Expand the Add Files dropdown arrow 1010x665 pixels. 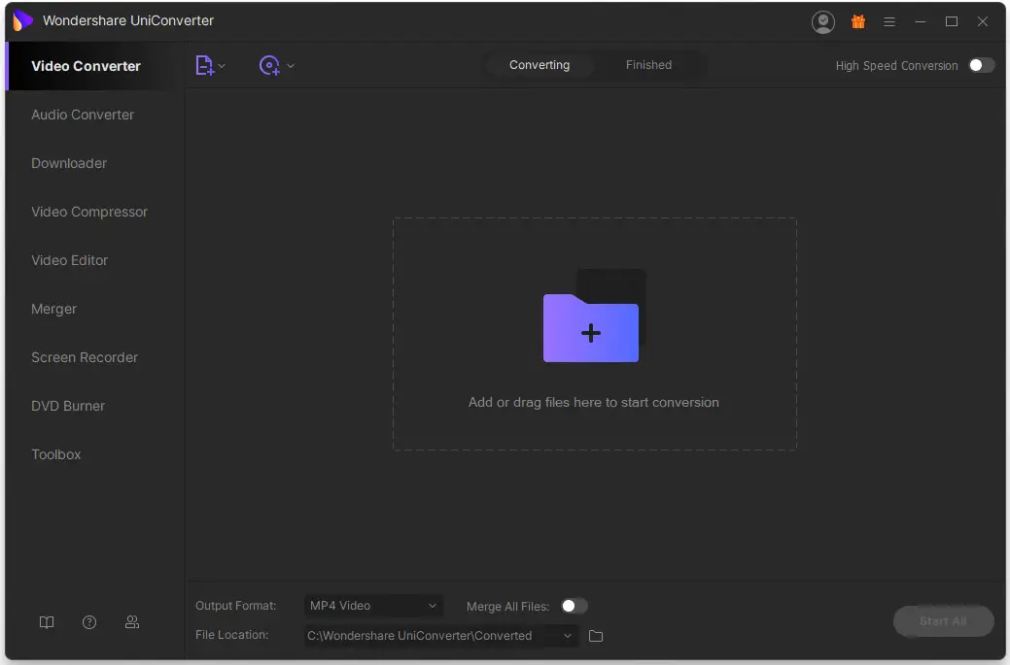[x=222, y=66]
